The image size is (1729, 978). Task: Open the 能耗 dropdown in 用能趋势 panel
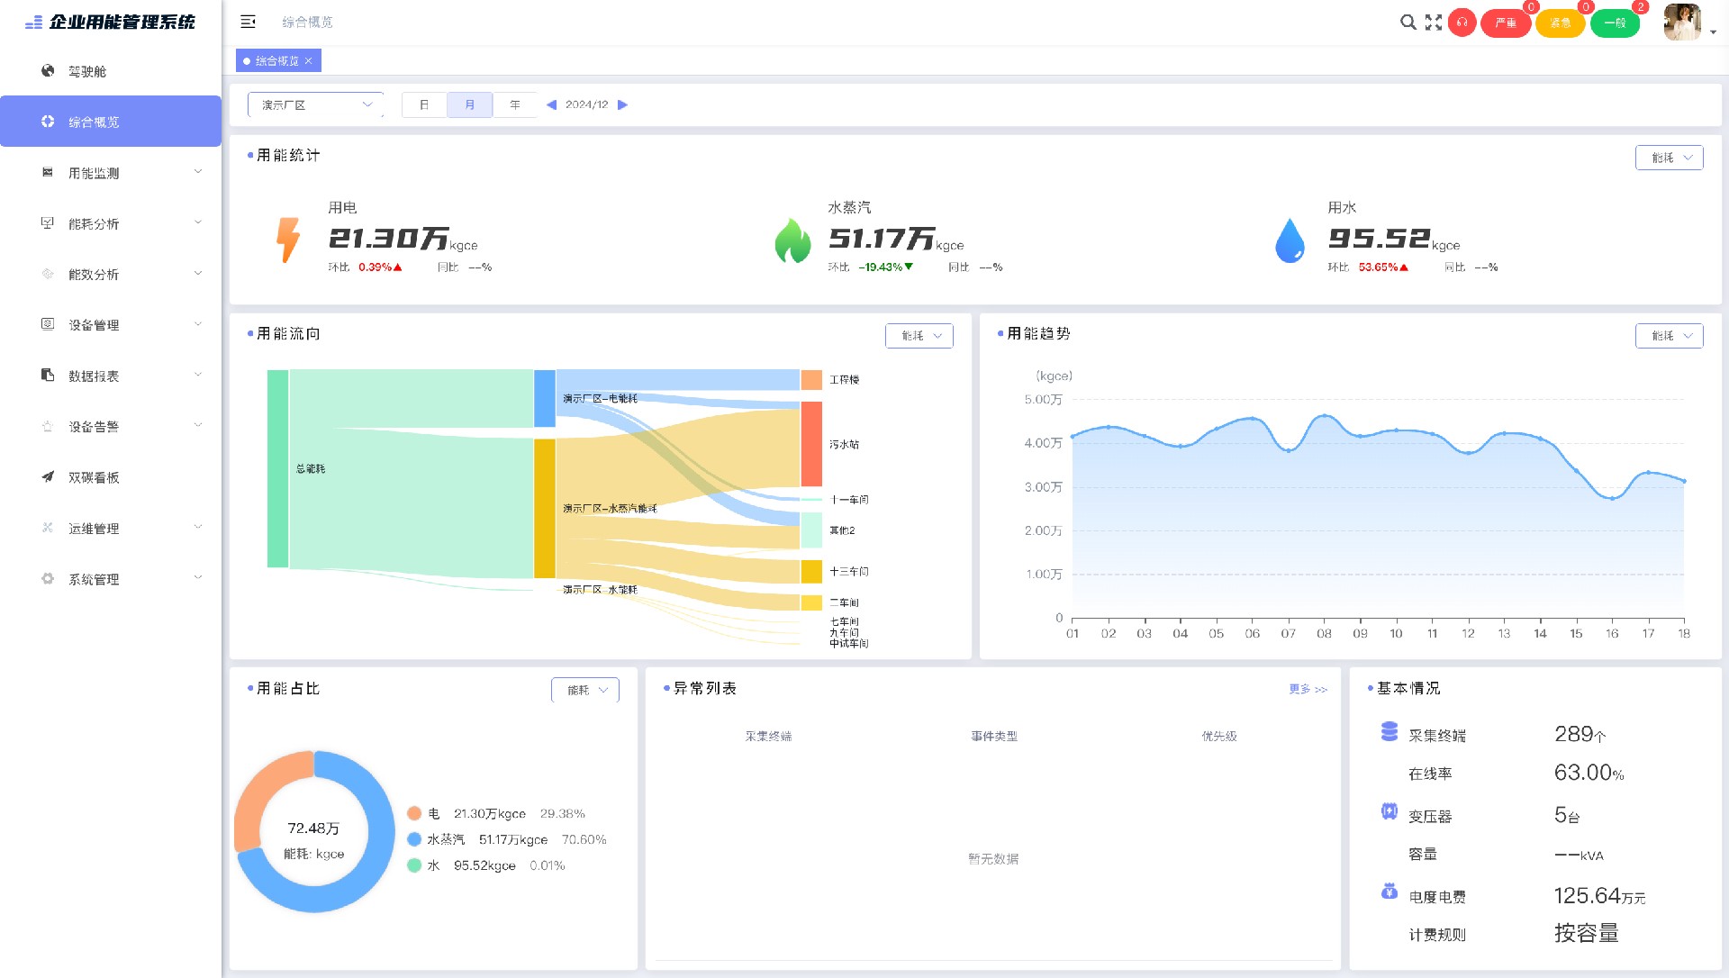(1669, 336)
